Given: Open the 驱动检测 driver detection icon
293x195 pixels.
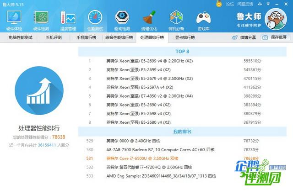Looking at the screenshot, I should tap(122, 21).
